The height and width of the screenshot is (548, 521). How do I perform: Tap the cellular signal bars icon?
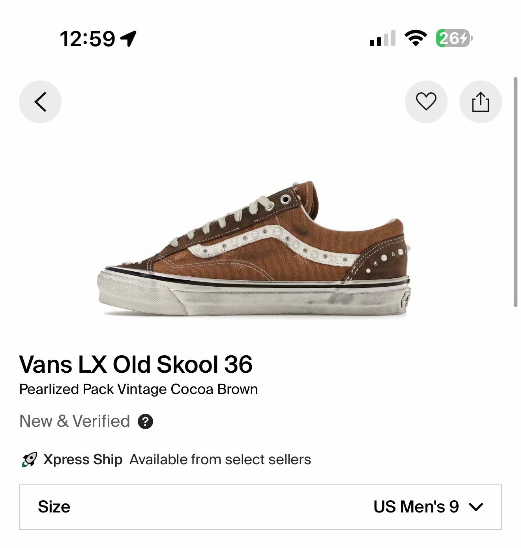click(382, 38)
